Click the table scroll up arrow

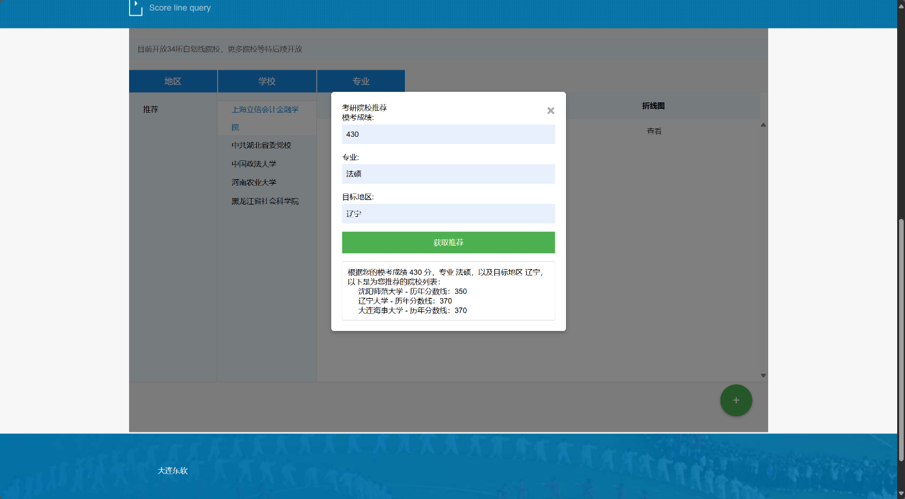[x=763, y=124]
